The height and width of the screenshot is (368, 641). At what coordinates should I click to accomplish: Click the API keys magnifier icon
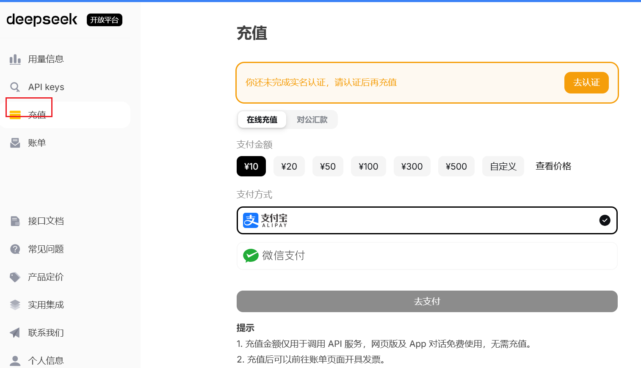(x=15, y=87)
